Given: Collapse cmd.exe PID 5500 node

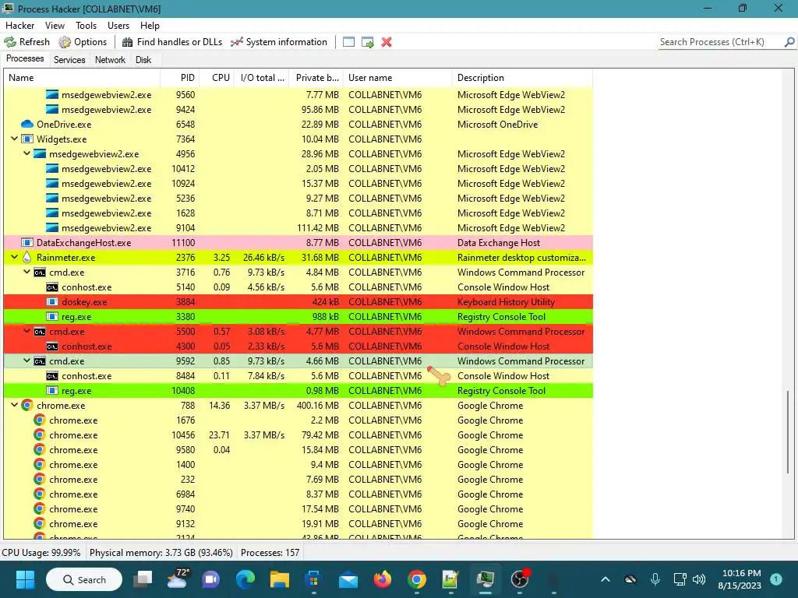Looking at the screenshot, I should click(x=27, y=331).
